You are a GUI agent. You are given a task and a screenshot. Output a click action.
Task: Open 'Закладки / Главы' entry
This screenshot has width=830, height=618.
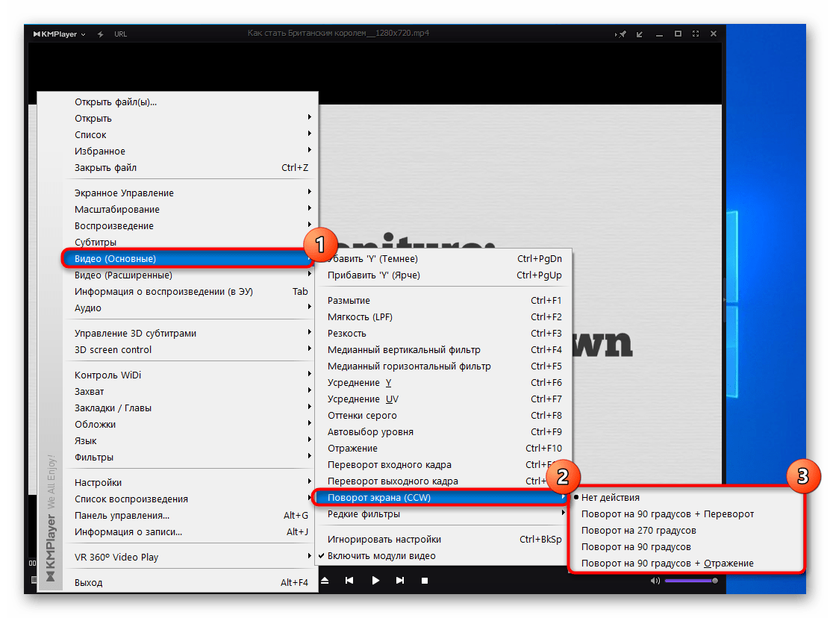point(189,408)
